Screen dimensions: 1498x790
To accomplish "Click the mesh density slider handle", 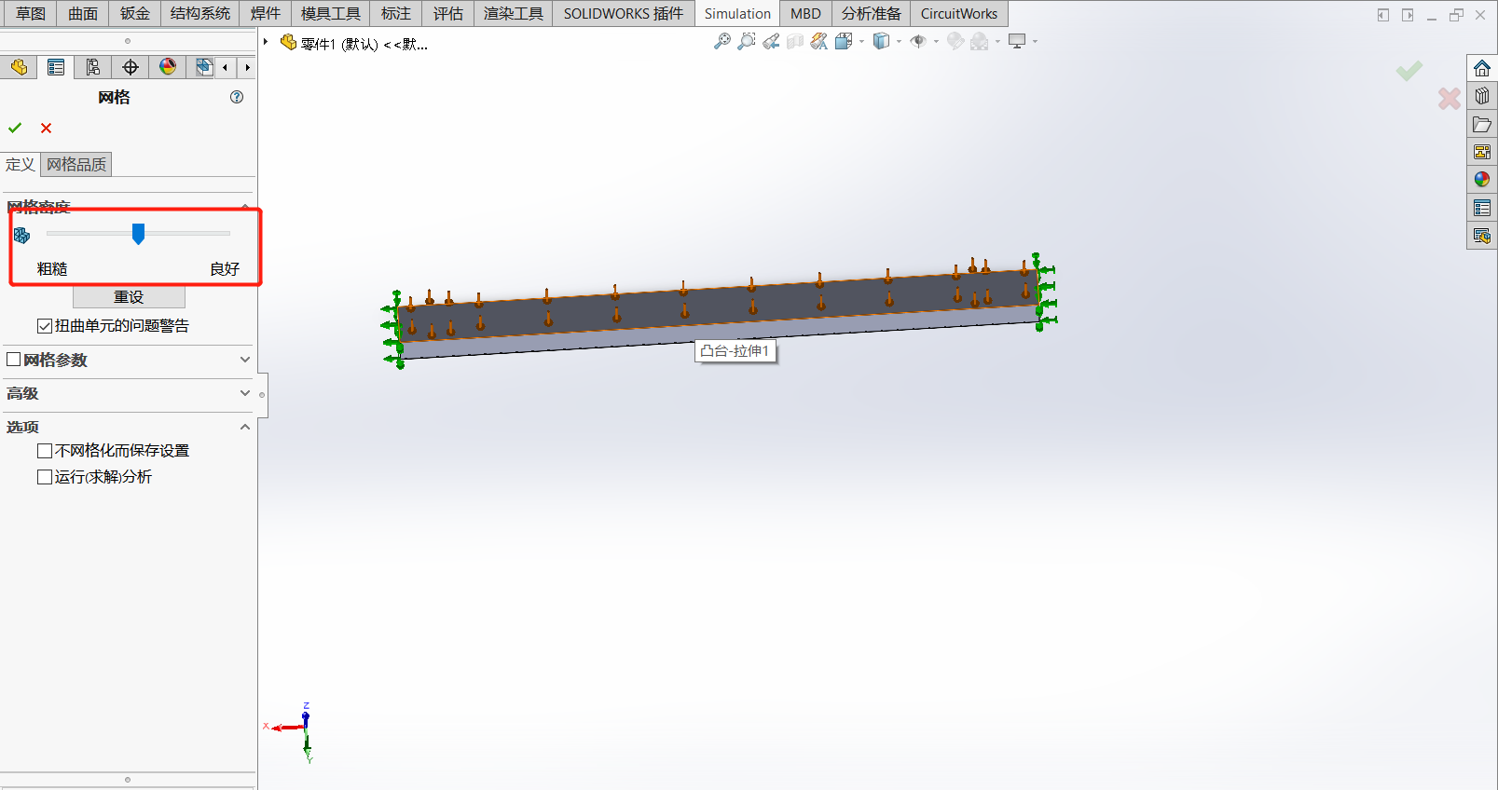I will point(138,234).
